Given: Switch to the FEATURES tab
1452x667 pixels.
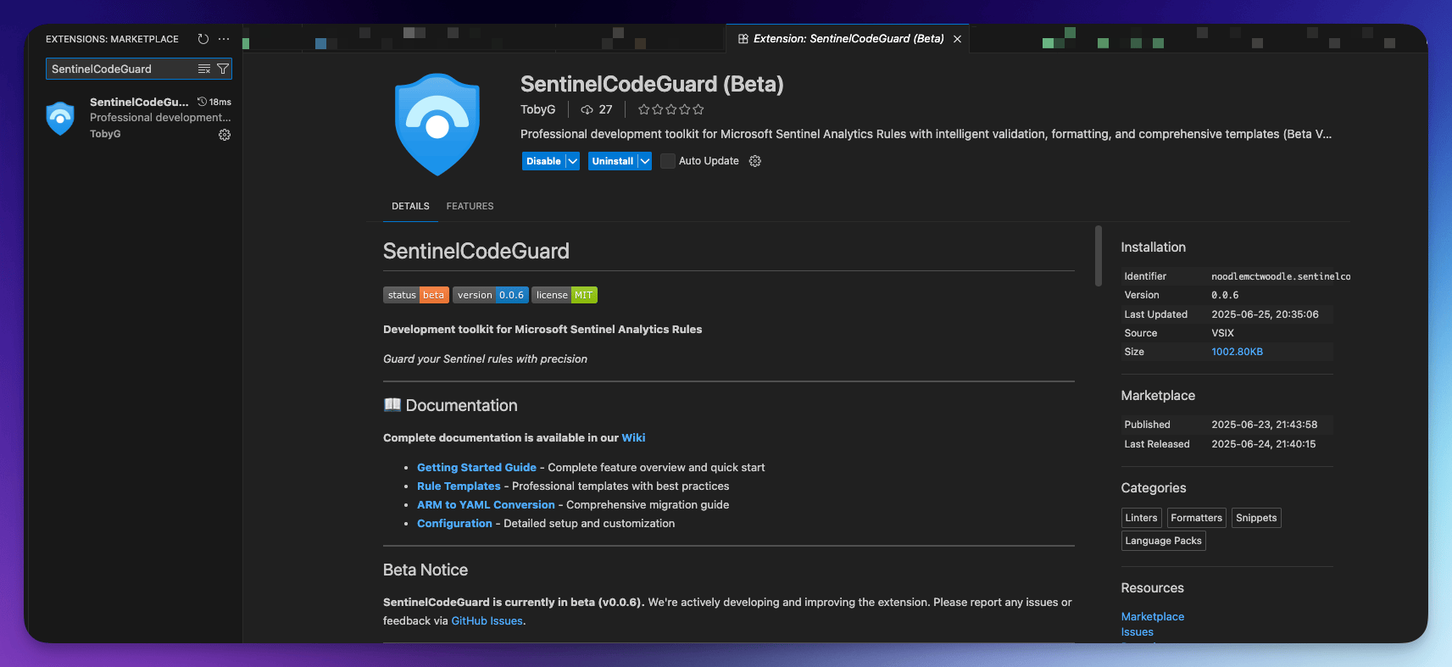Looking at the screenshot, I should [x=470, y=206].
